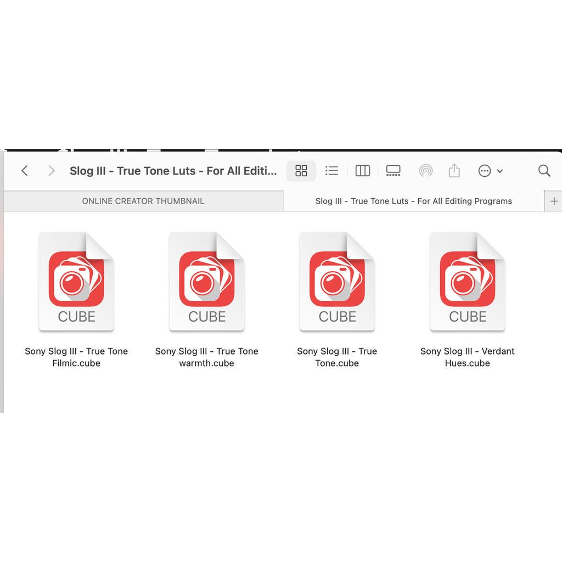Click the 'Sony Slog III - True Tone.cube' filename
The image size is (562, 562).
338,357
